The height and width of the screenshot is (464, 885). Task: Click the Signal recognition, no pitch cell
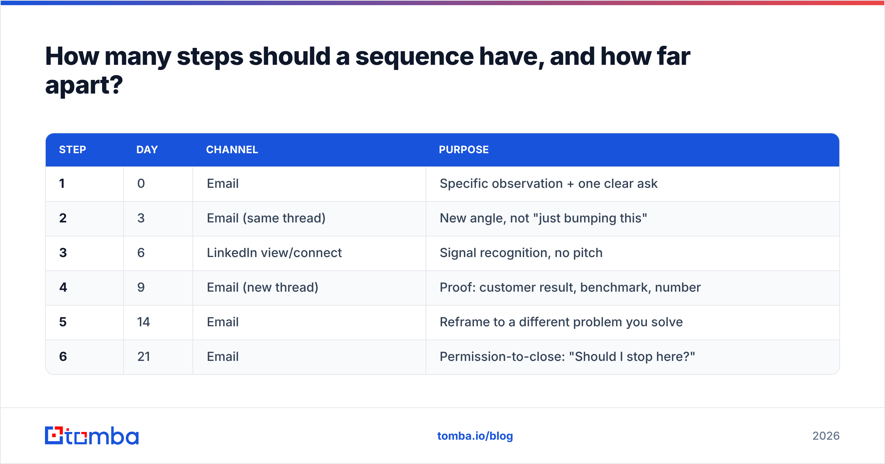[x=633, y=253]
